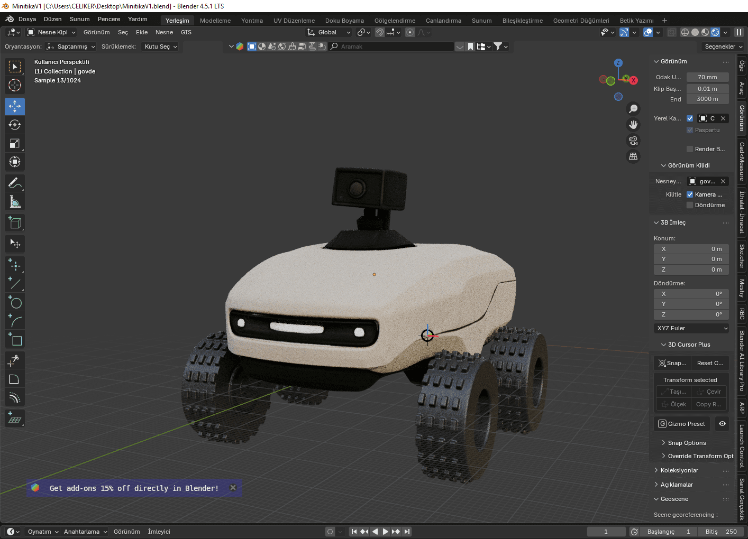Viewport: 748px width, 539px height.
Task: Click the zoom magnifier viewport icon
Action: (633, 109)
